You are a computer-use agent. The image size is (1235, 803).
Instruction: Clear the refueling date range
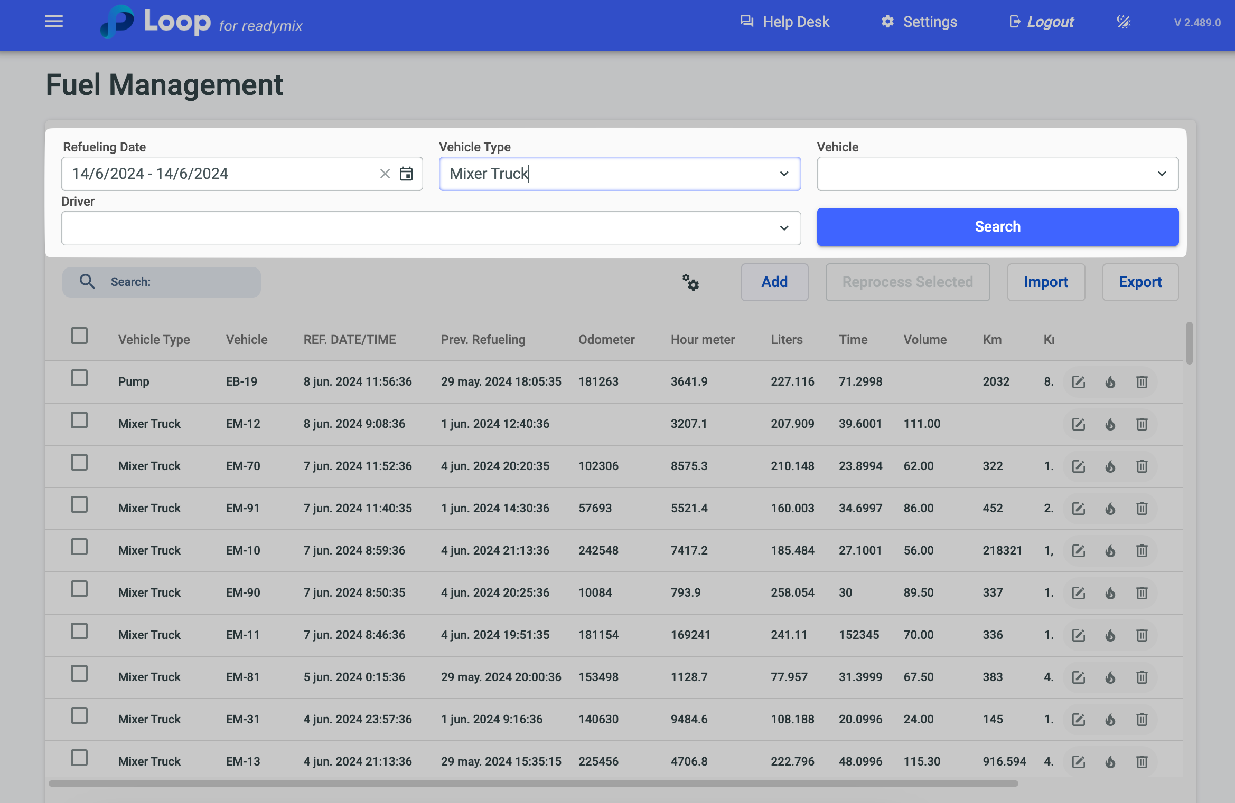pos(385,174)
